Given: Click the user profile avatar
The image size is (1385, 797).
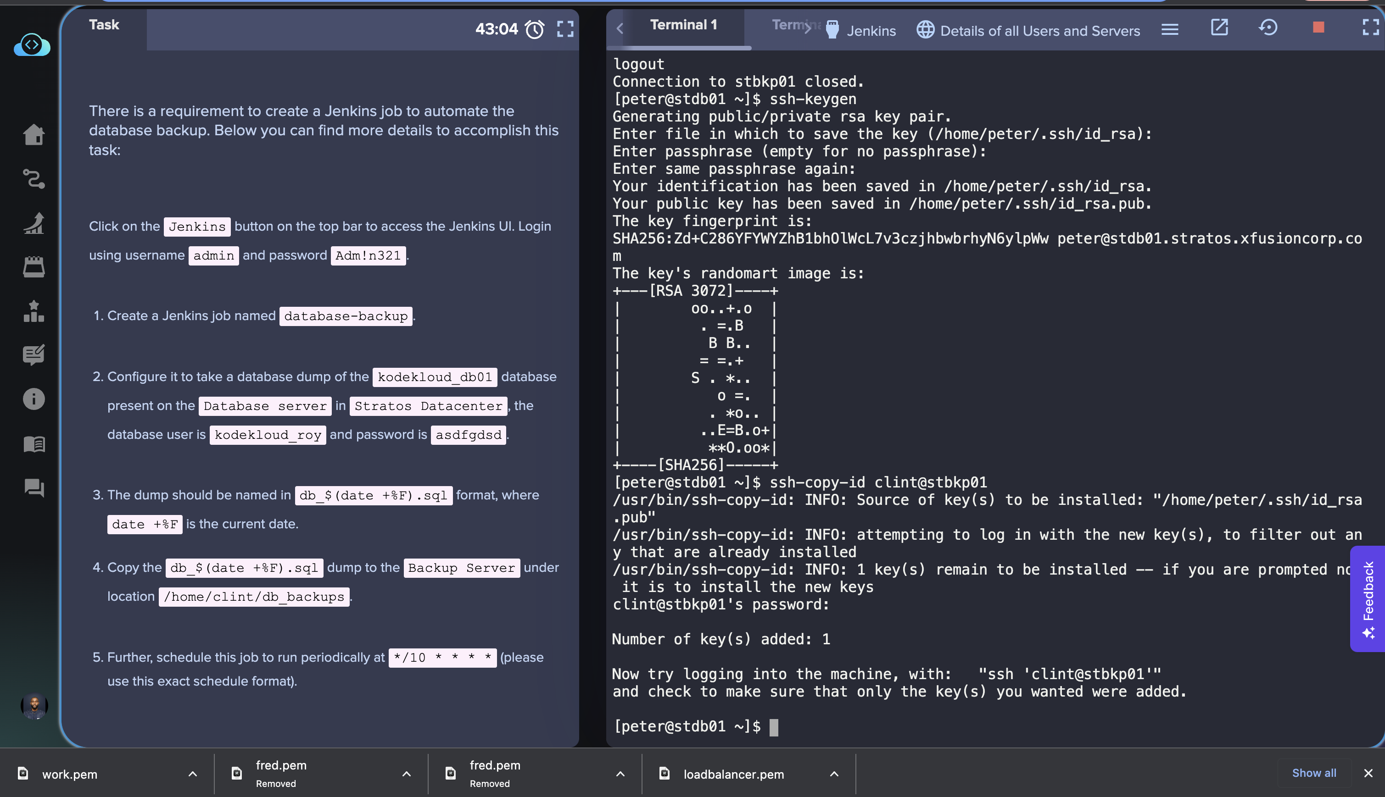Looking at the screenshot, I should pos(34,706).
